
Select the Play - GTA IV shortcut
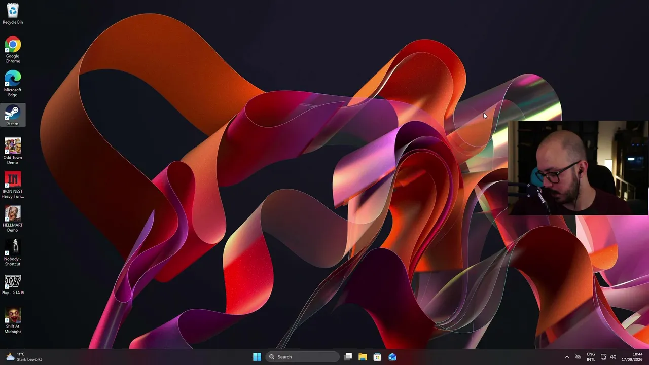coord(13,284)
